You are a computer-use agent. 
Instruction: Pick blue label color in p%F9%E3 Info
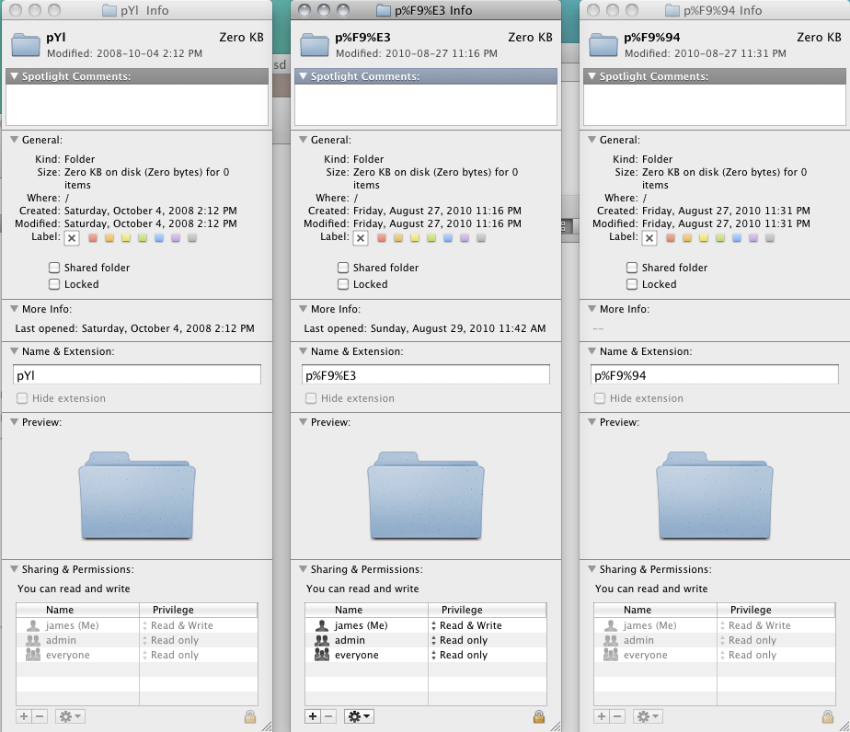coord(448,238)
